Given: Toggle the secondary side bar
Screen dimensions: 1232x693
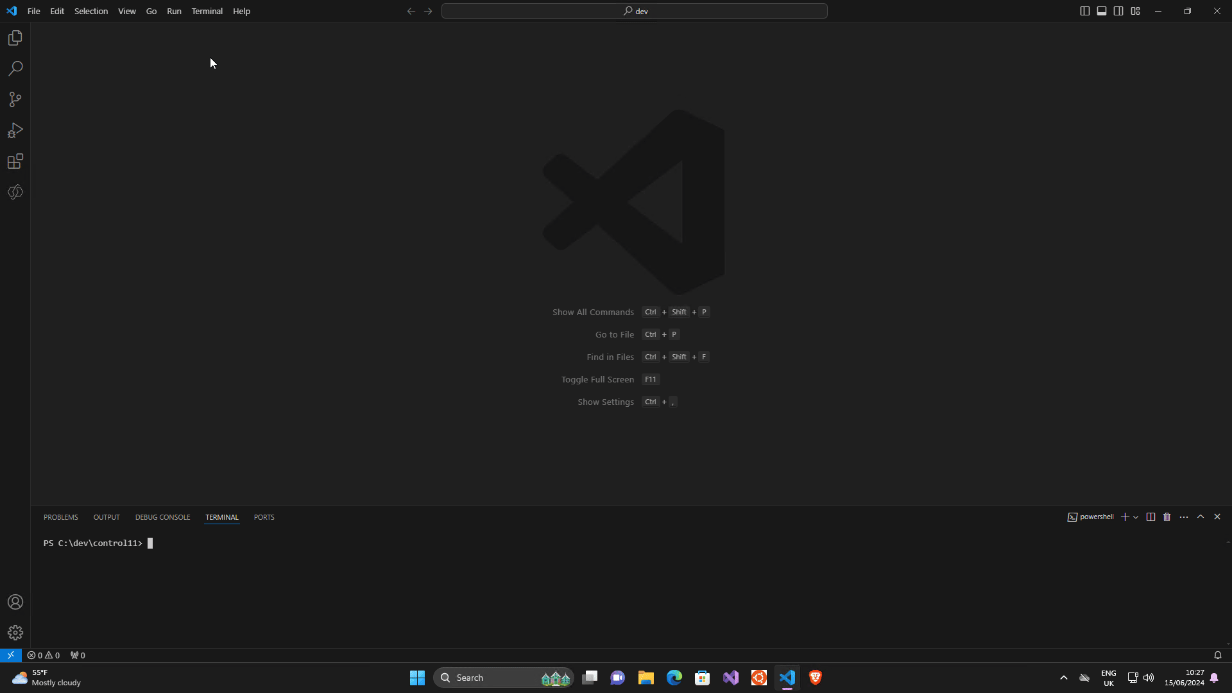Looking at the screenshot, I should click(x=1118, y=11).
